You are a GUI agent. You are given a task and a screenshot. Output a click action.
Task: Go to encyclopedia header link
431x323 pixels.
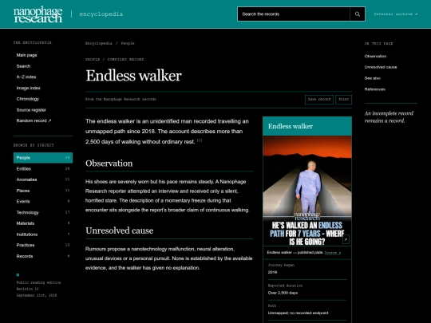coord(101,14)
